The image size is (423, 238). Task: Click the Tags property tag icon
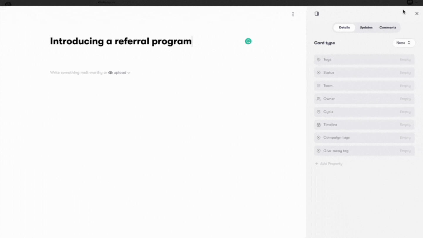click(x=318, y=60)
